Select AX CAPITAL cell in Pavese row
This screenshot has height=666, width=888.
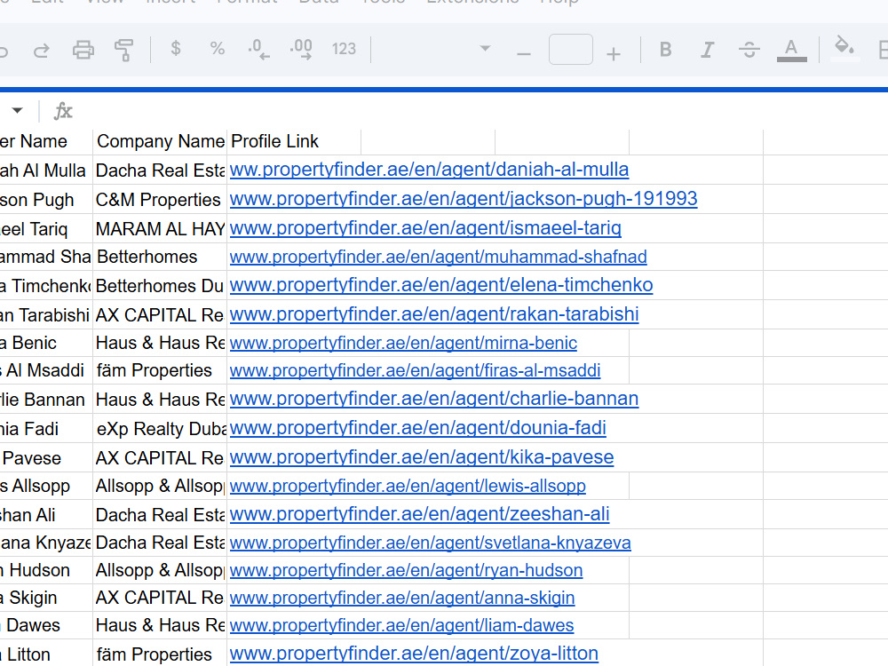[x=160, y=457]
